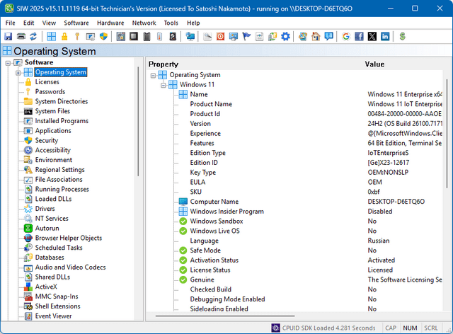
Task: Click the red shutdown power toolbar icon
Action: coord(220,36)
